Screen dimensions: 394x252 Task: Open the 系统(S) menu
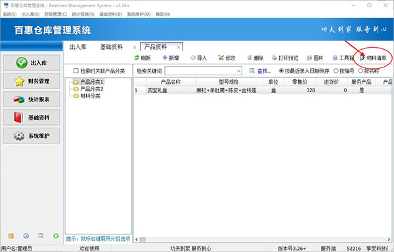(x=10, y=14)
